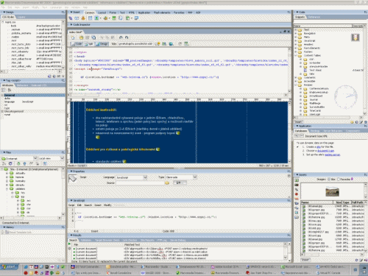The height and width of the screenshot is (276, 368).
Task: Click the refresh design view icon
Action: 180,43
